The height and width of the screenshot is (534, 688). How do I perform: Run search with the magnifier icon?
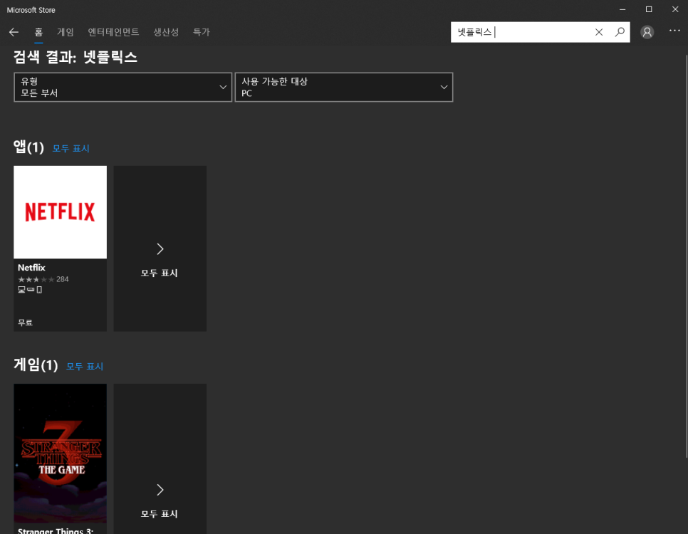point(620,32)
